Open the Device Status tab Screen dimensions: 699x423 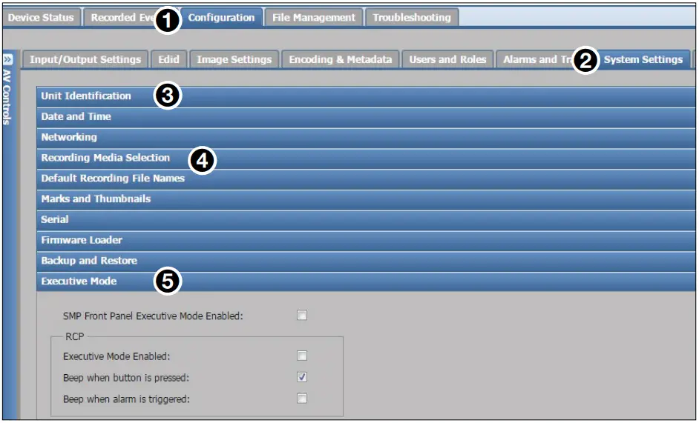(x=41, y=17)
